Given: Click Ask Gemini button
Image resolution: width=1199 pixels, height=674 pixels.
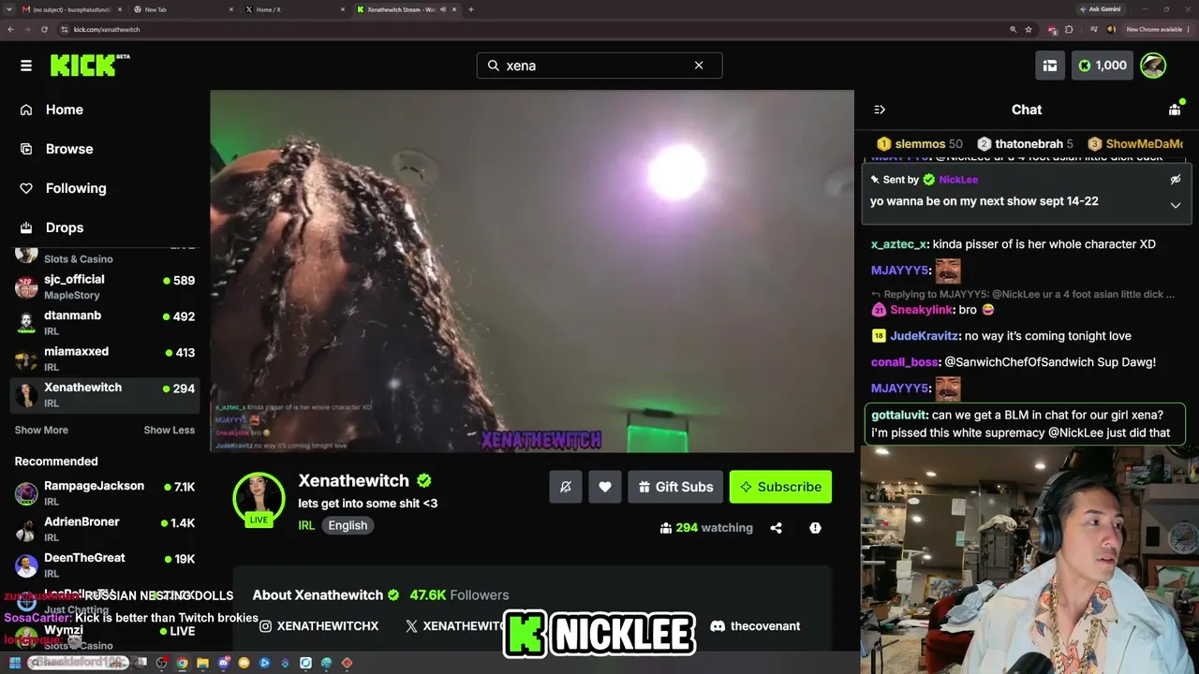Looking at the screenshot, I should [x=1102, y=9].
